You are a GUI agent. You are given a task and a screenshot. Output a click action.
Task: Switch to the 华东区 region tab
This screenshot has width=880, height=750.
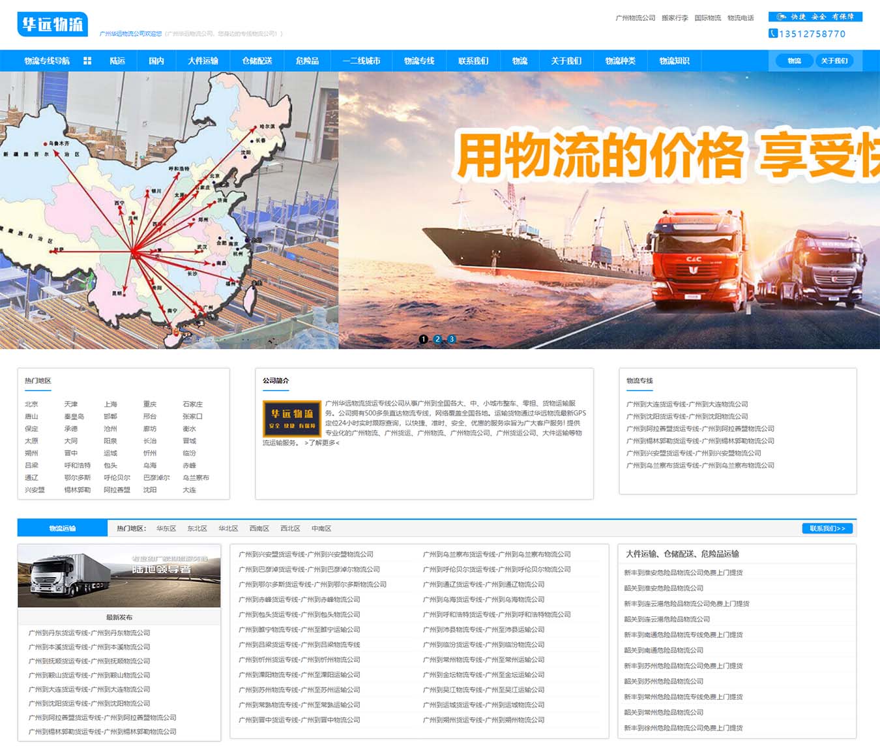[x=164, y=528]
